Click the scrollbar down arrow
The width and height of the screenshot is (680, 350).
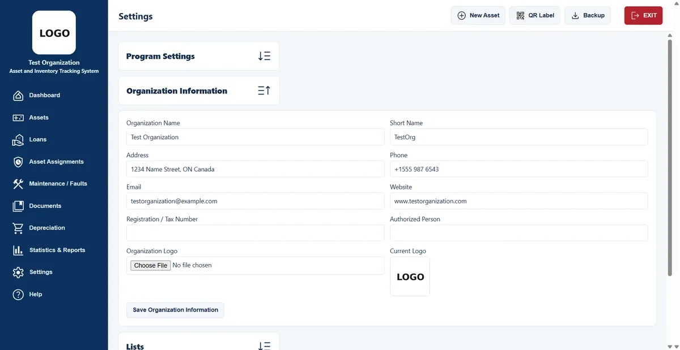point(670,346)
